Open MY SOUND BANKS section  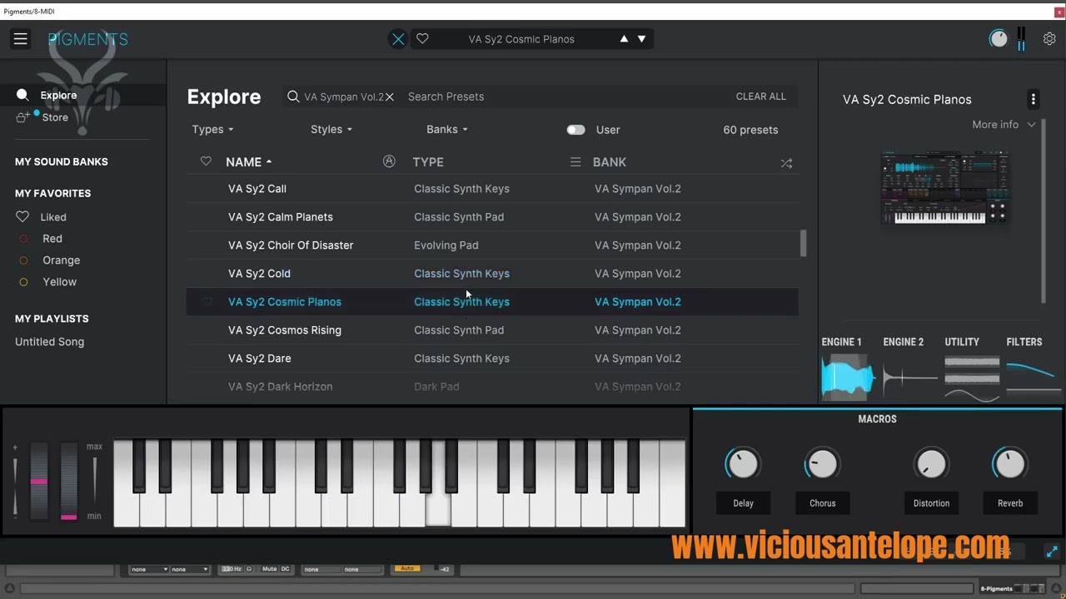(x=61, y=161)
